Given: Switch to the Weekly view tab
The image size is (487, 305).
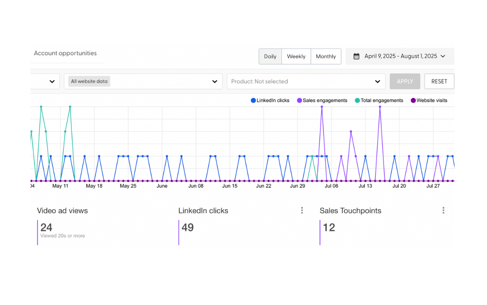Looking at the screenshot, I should click(296, 56).
